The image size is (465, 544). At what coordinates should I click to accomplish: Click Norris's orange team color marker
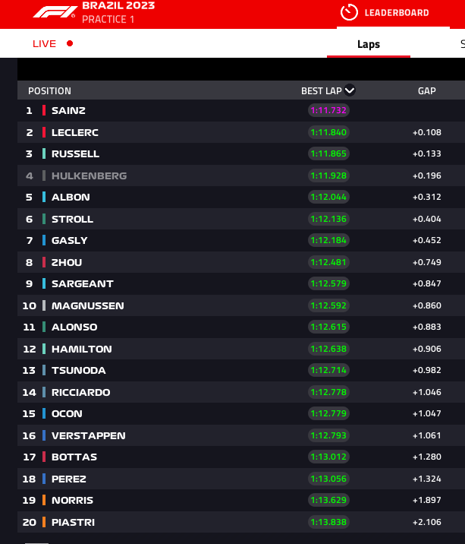coord(44,500)
